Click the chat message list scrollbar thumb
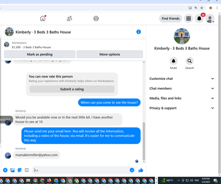The height and width of the screenshot is (184, 221). (144, 141)
